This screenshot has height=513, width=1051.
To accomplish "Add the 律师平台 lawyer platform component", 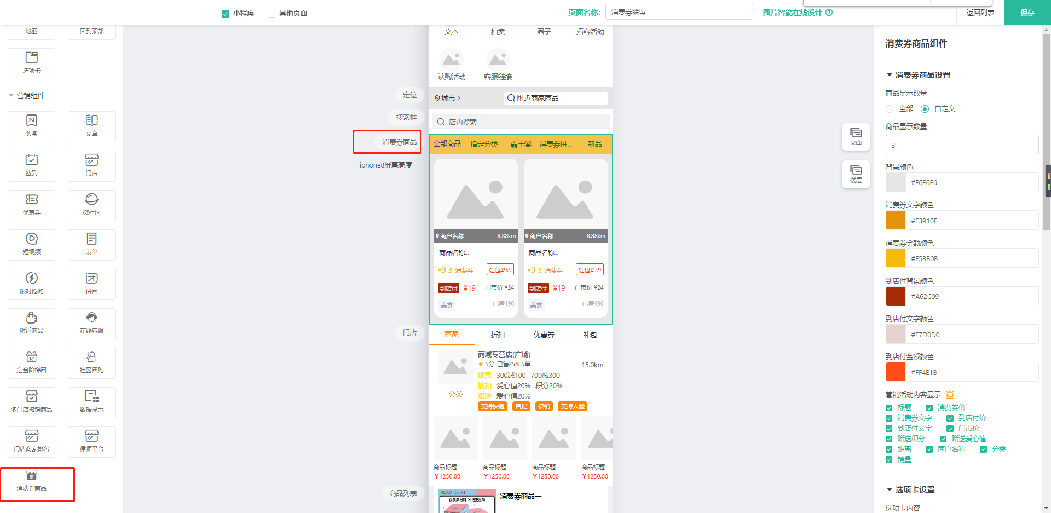I will click(x=91, y=442).
